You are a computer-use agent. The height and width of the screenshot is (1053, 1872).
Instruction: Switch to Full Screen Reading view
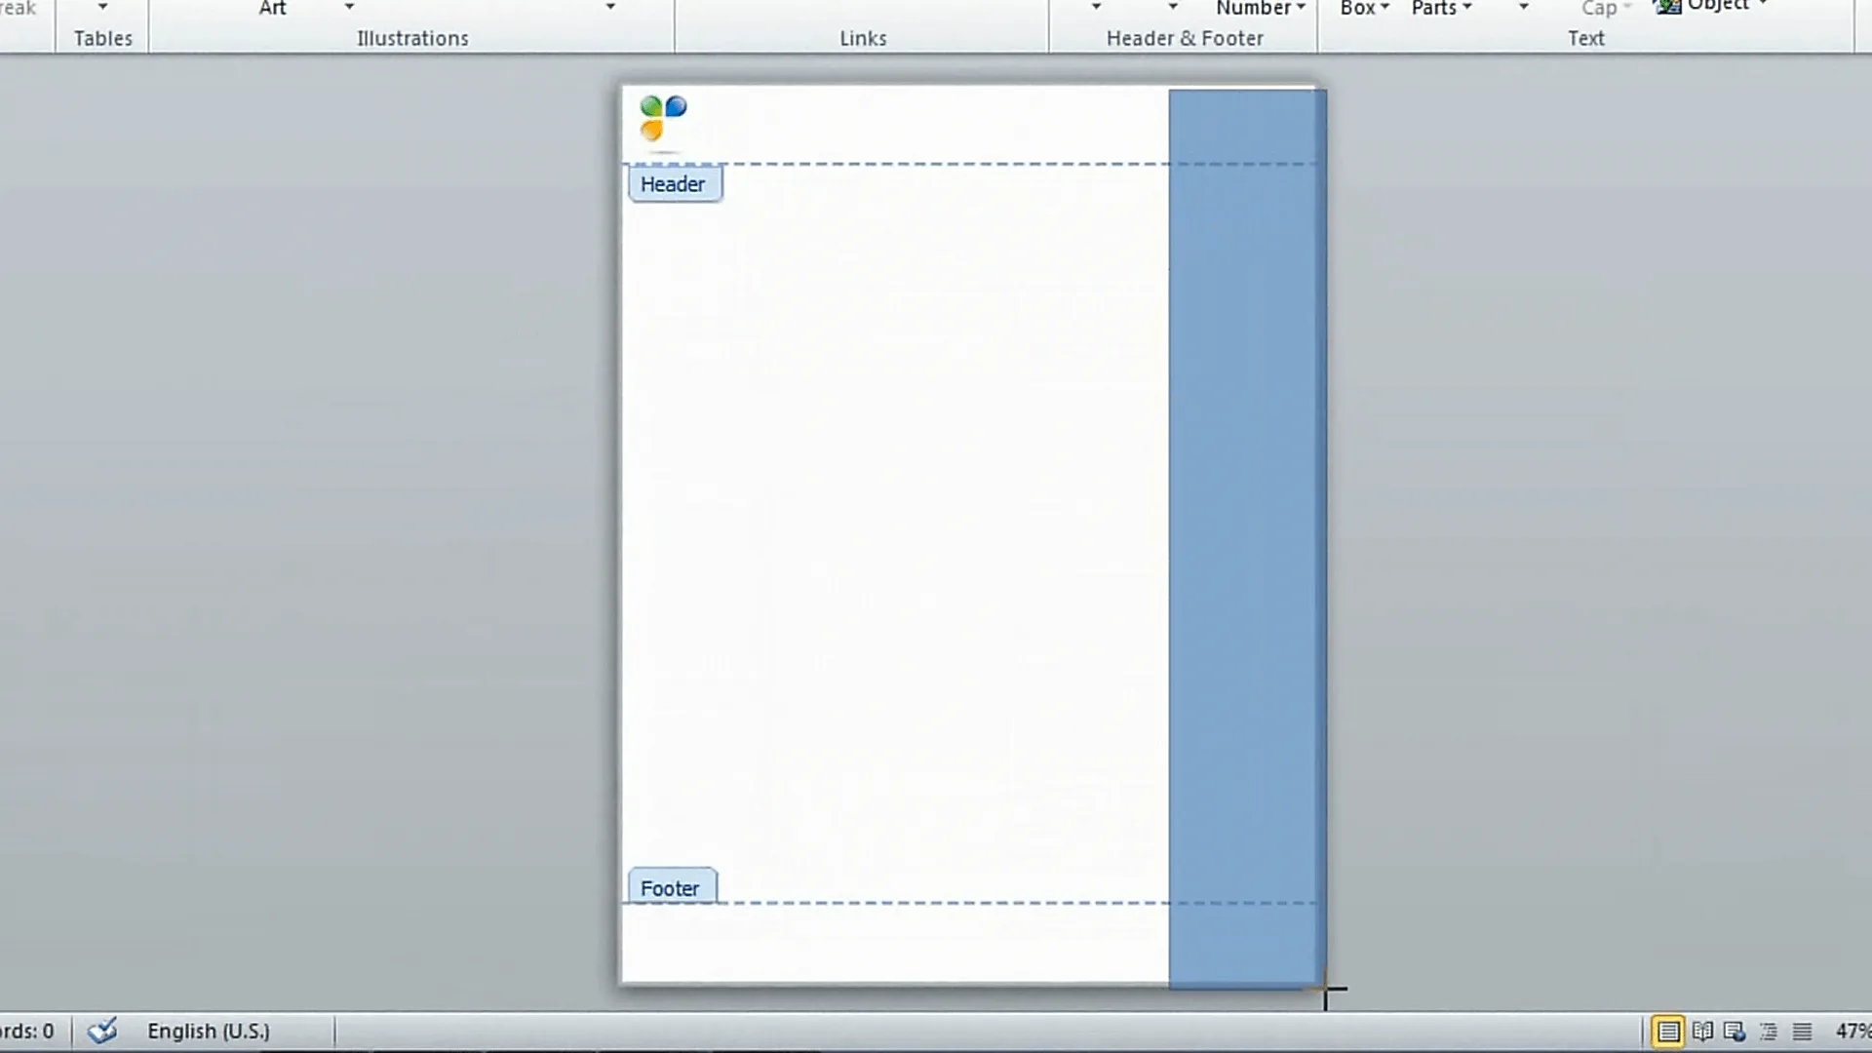tap(1703, 1031)
